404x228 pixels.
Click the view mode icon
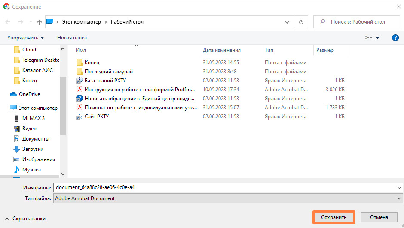pyautogui.click(x=368, y=38)
